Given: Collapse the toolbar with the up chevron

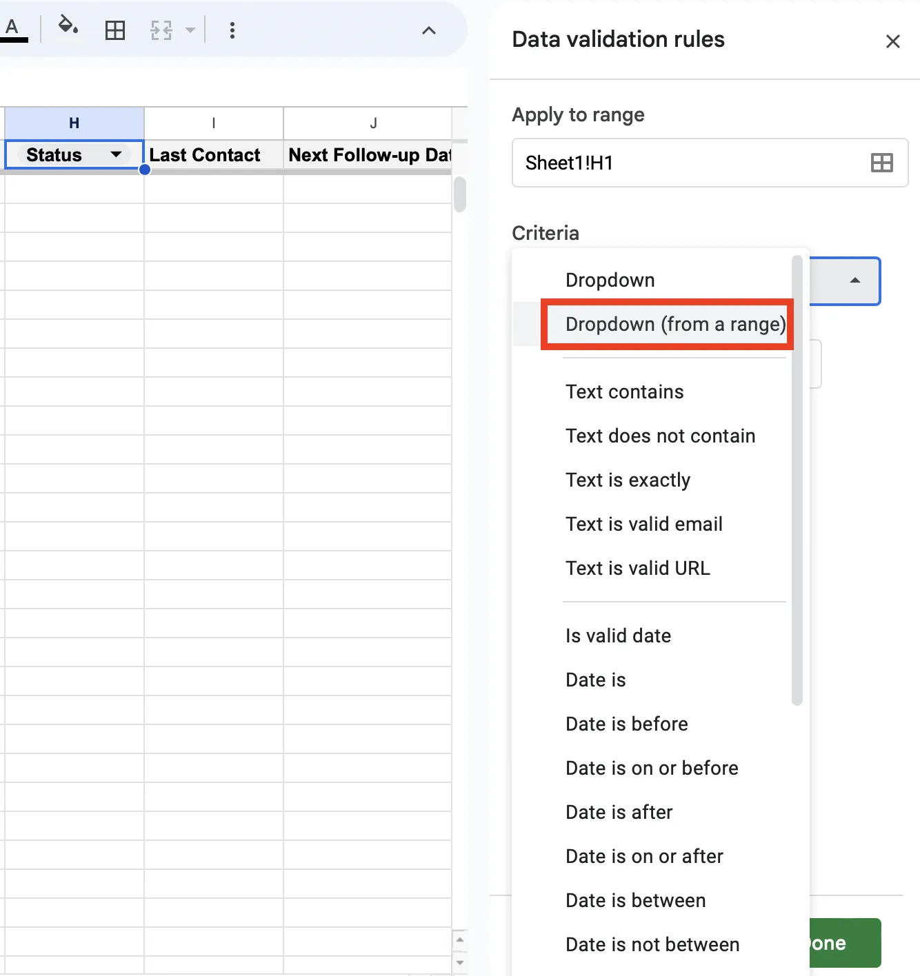Looking at the screenshot, I should coord(429,30).
